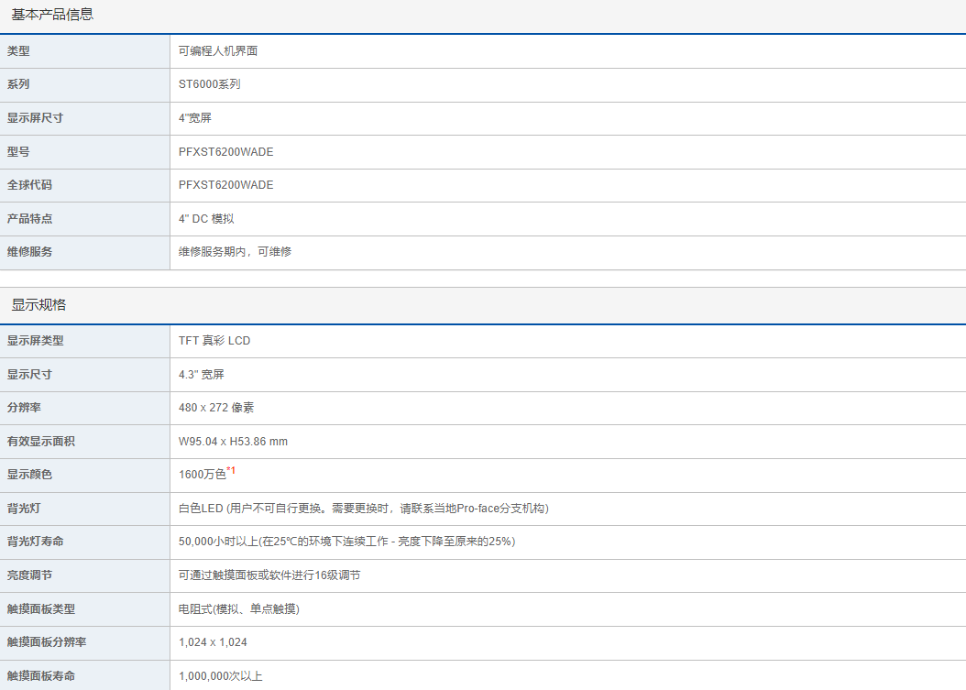Click the 4" DC 模拟 product feature value
The width and height of the screenshot is (966, 690).
pyautogui.click(x=206, y=219)
